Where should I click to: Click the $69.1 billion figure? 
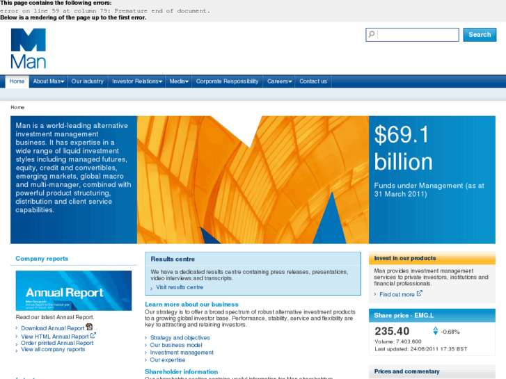(404, 148)
